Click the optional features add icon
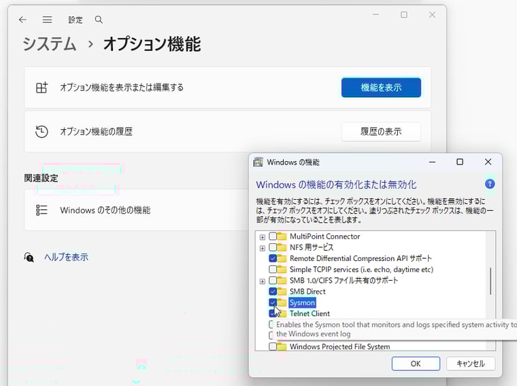Screen dimensions: 517x386 (41, 88)
